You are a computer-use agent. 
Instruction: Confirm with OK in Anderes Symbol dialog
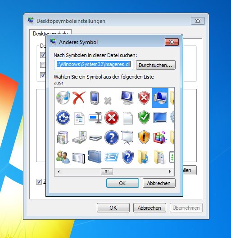click(x=122, y=183)
